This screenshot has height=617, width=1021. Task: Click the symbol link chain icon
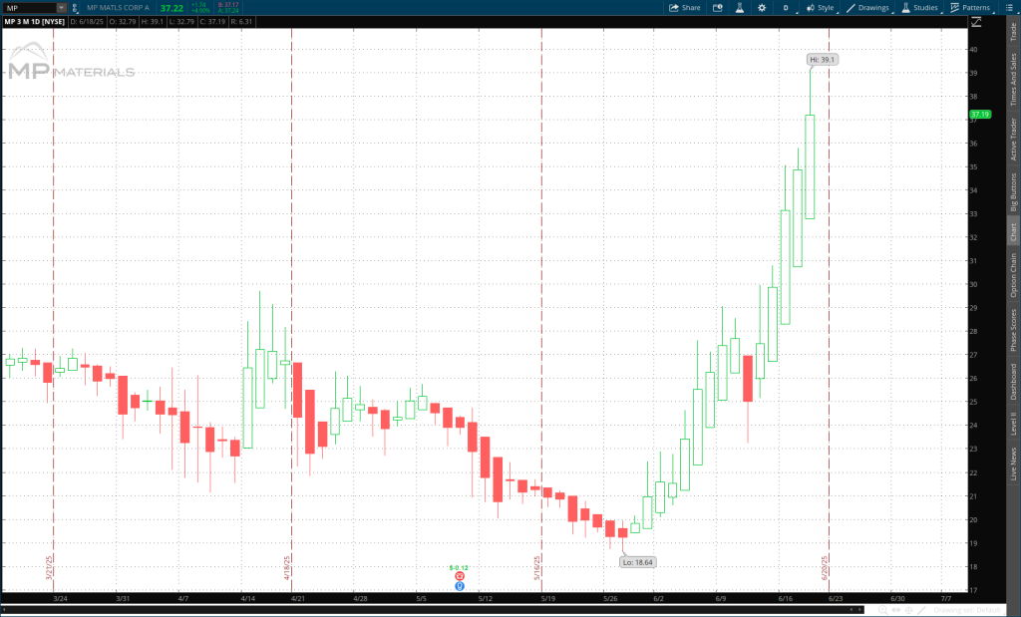point(75,8)
